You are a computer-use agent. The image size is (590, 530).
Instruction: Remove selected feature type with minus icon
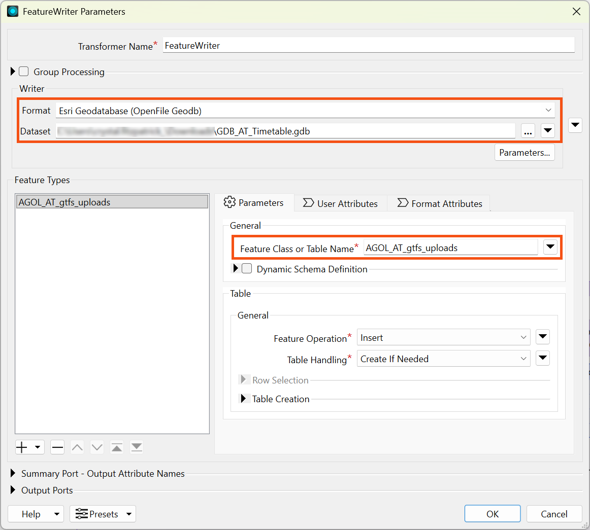pos(57,447)
